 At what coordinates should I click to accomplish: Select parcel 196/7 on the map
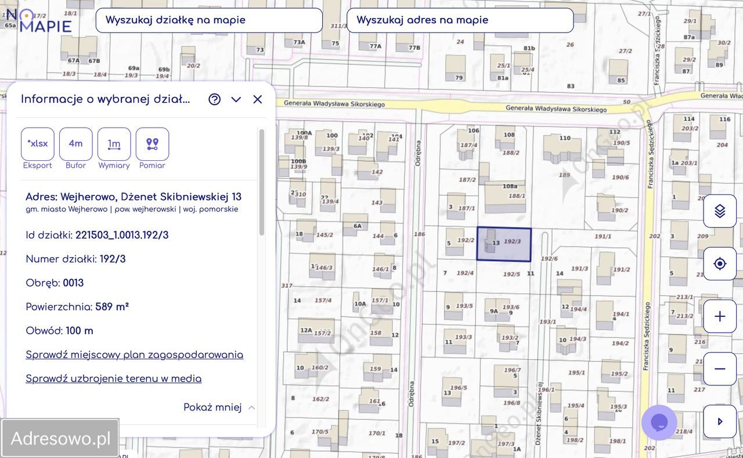pyautogui.click(x=512, y=370)
